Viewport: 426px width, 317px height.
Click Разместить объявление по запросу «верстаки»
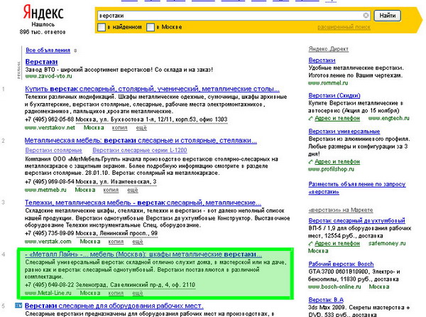[356, 188]
